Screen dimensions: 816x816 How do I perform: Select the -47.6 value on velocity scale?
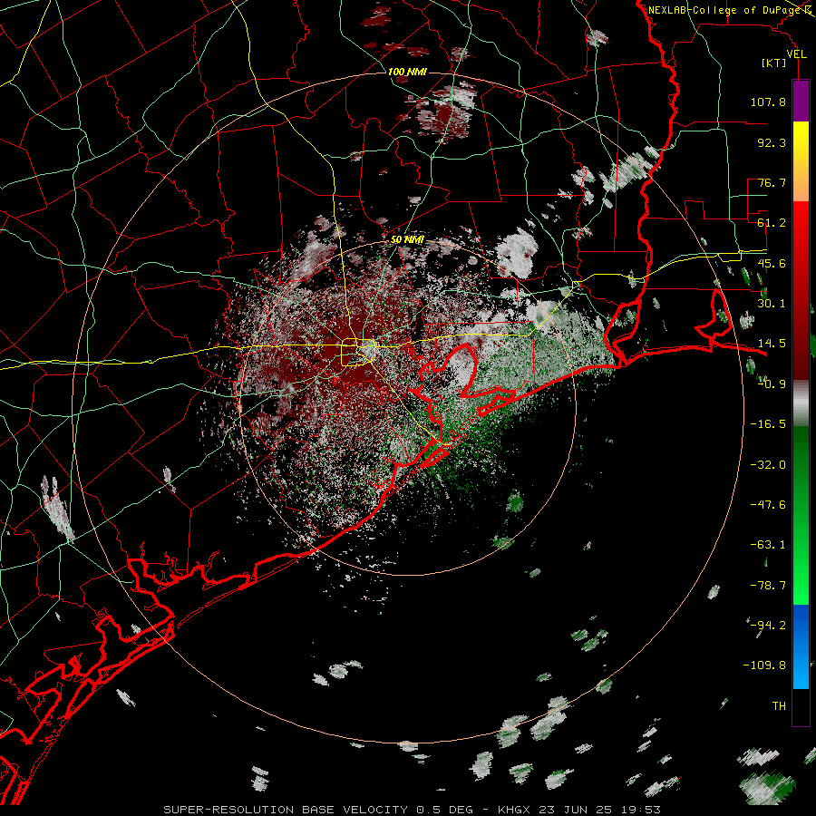pyautogui.click(x=768, y=505)
